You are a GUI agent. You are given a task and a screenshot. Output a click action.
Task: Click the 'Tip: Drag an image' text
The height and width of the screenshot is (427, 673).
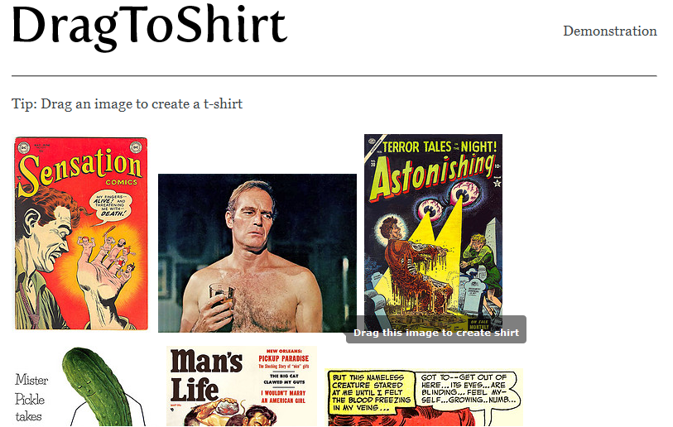click(x=127, y=103)
